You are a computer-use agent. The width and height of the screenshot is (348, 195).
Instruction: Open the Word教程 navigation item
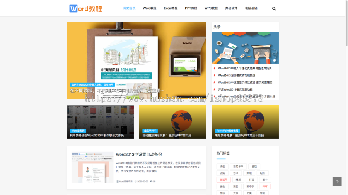click(150, 8)
